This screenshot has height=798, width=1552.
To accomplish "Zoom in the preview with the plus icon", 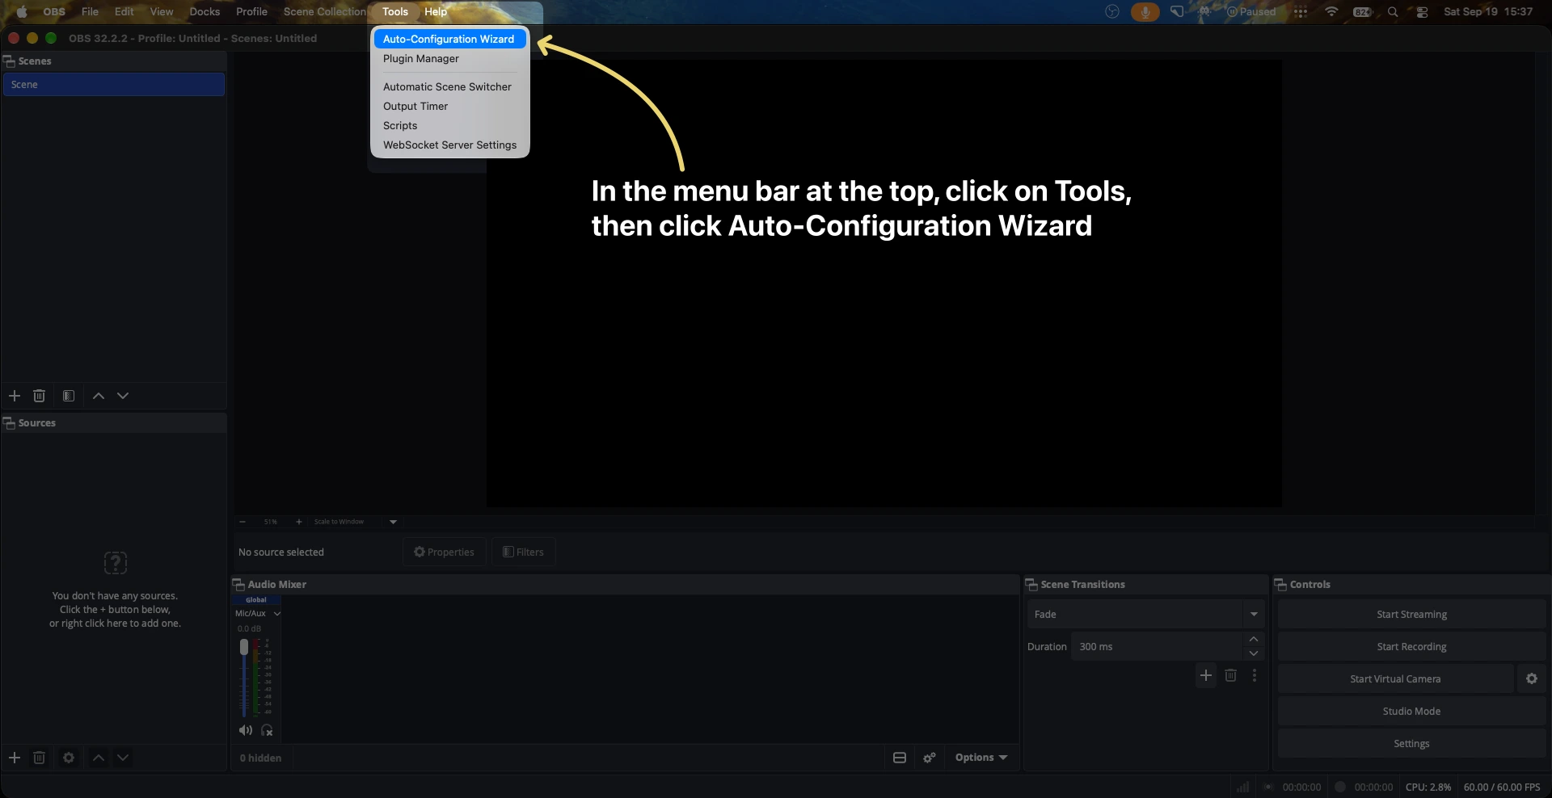I will [x=299, y=522].
